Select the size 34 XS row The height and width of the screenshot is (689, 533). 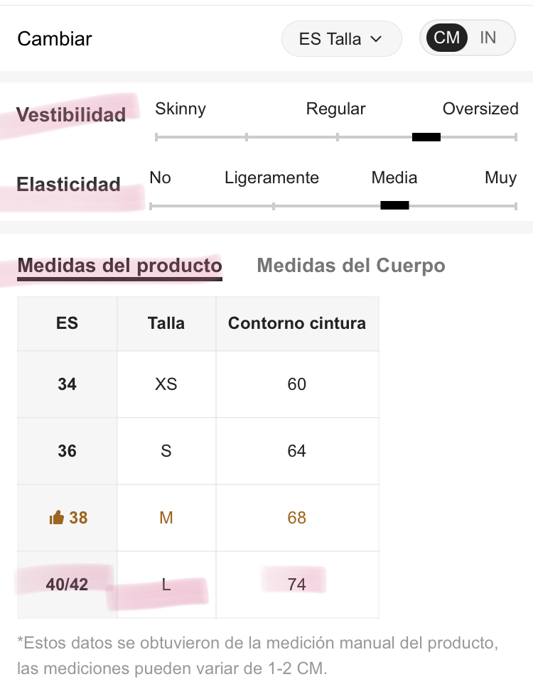(198, 384)
